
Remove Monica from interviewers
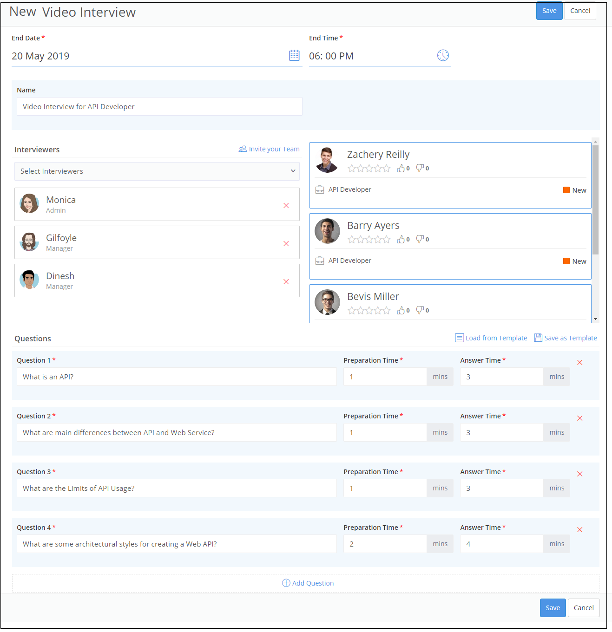tap(286, 205)
